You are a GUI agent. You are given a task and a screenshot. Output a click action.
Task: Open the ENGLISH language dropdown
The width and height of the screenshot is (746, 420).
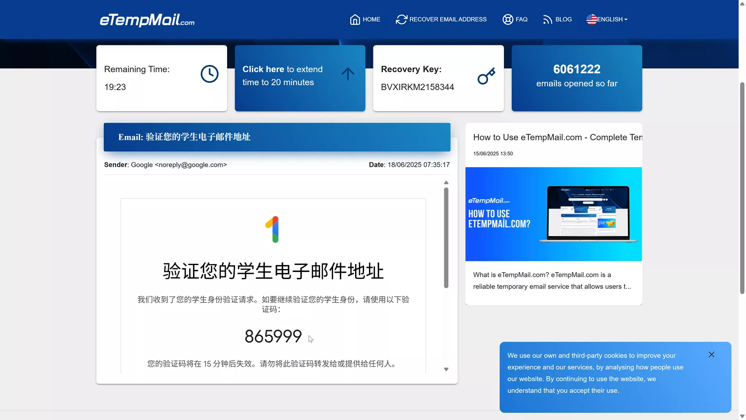[x=612, y=19]
